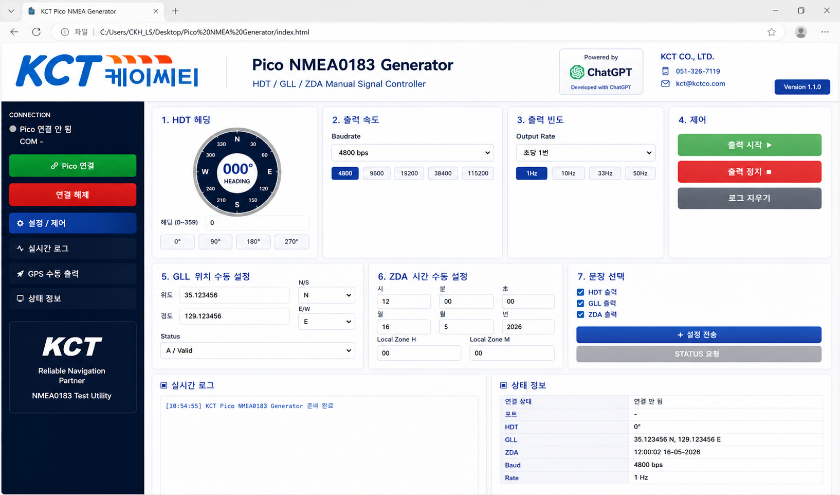Click the log line 'KCT Pico NMEA0183 Generator 준비 완료'
Image resolution: width=840 pixels, height=495 pixels.
[269, 406]
